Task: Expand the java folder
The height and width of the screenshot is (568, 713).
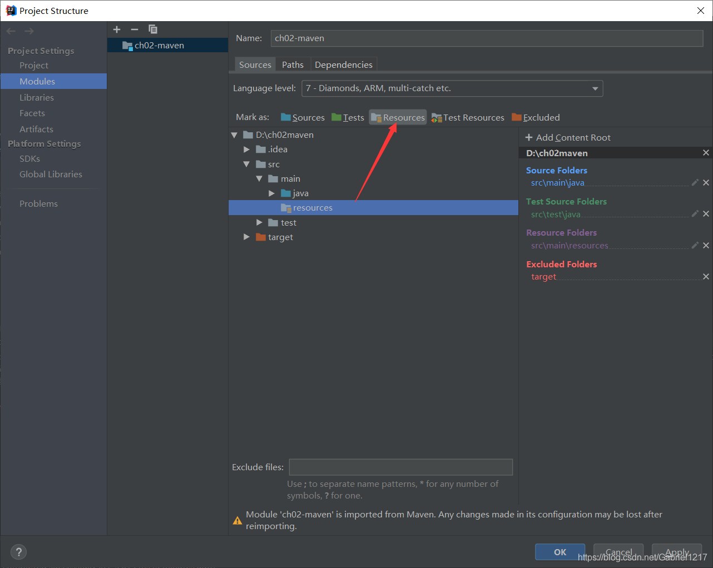Action: [271, 193]
